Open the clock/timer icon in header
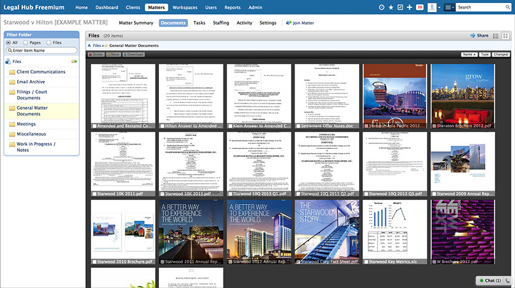Image resolution: width=515 pixels, height=288 pixels. [382, 7]
